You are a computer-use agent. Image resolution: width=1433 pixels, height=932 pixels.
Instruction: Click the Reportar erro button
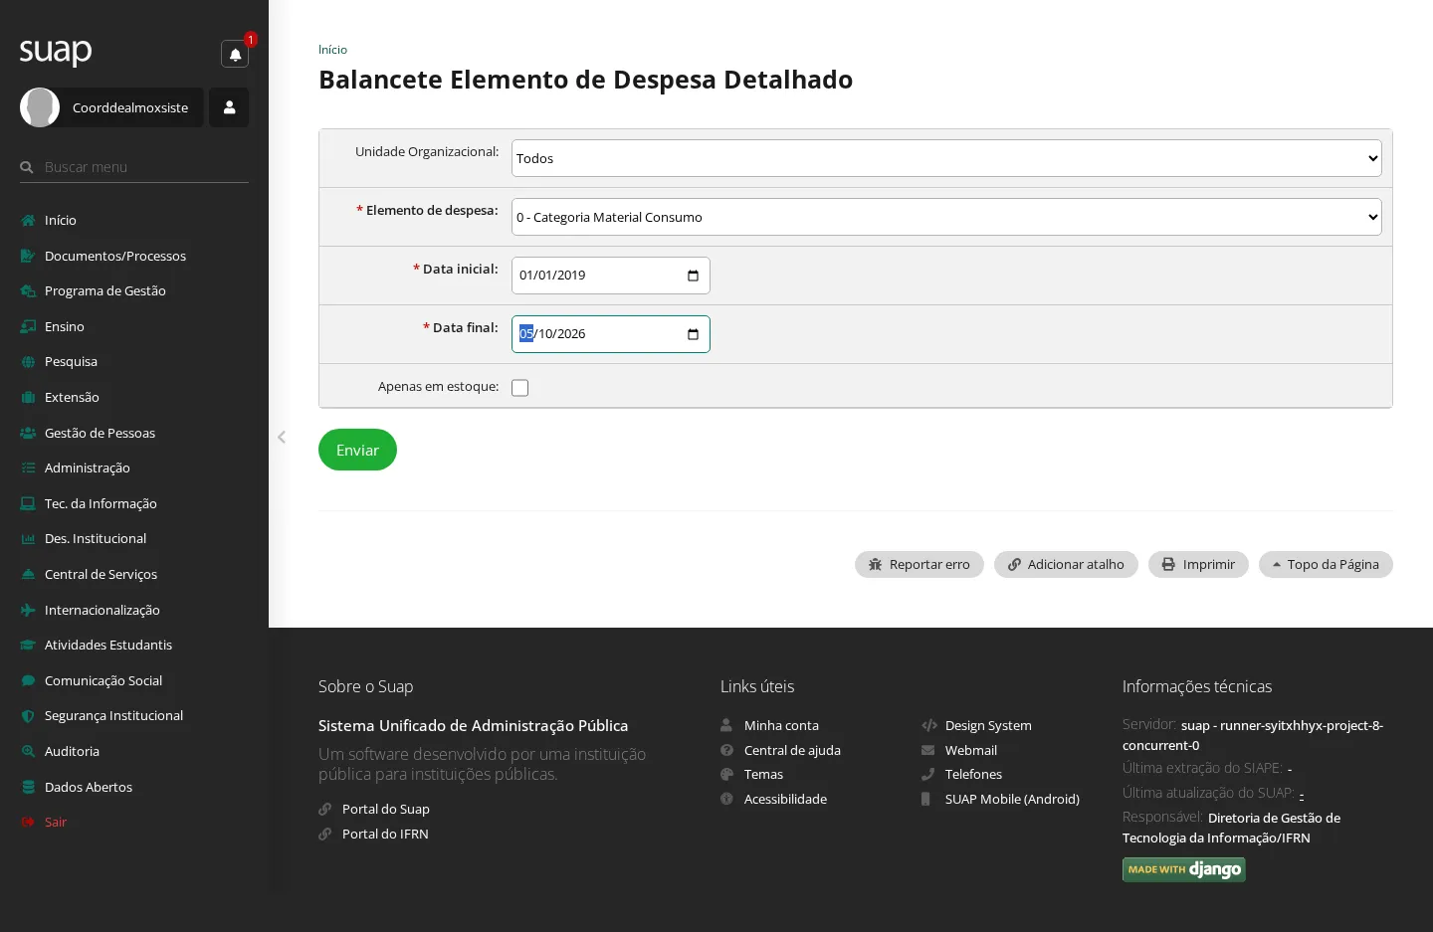pyautogui.click(x=920, y=564)
